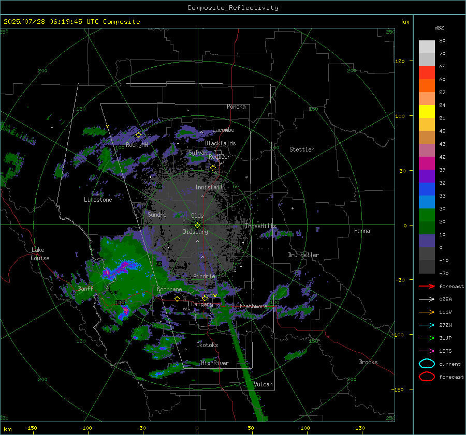
Task: Select the Lacombe label
Action: pyautogui.click(x=223, y=130)
